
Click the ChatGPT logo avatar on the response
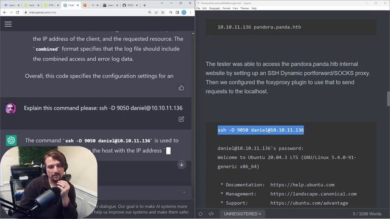pos(11,141)
